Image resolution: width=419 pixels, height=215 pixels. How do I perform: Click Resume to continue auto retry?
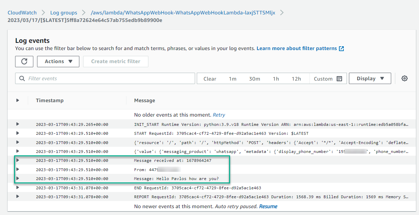268,206
